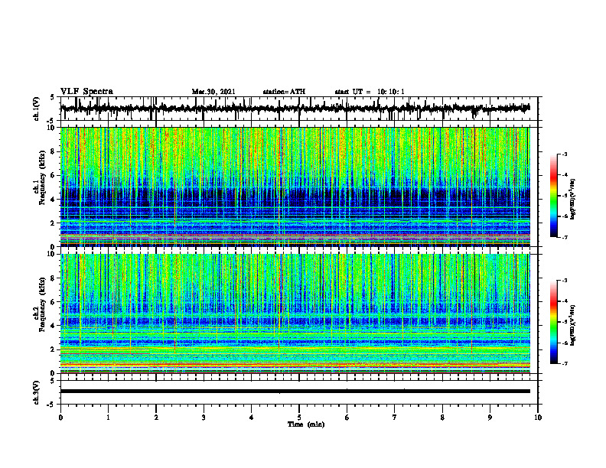Viewport: 606px width, 468px height.
Task: Click time axis tick label "6"
Action: click(x=347, y=418)
